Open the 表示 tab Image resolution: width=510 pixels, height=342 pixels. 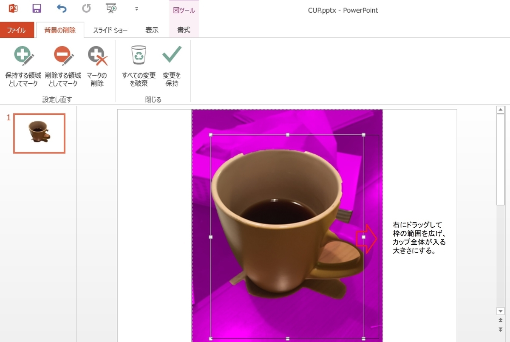tap(152, 30)
